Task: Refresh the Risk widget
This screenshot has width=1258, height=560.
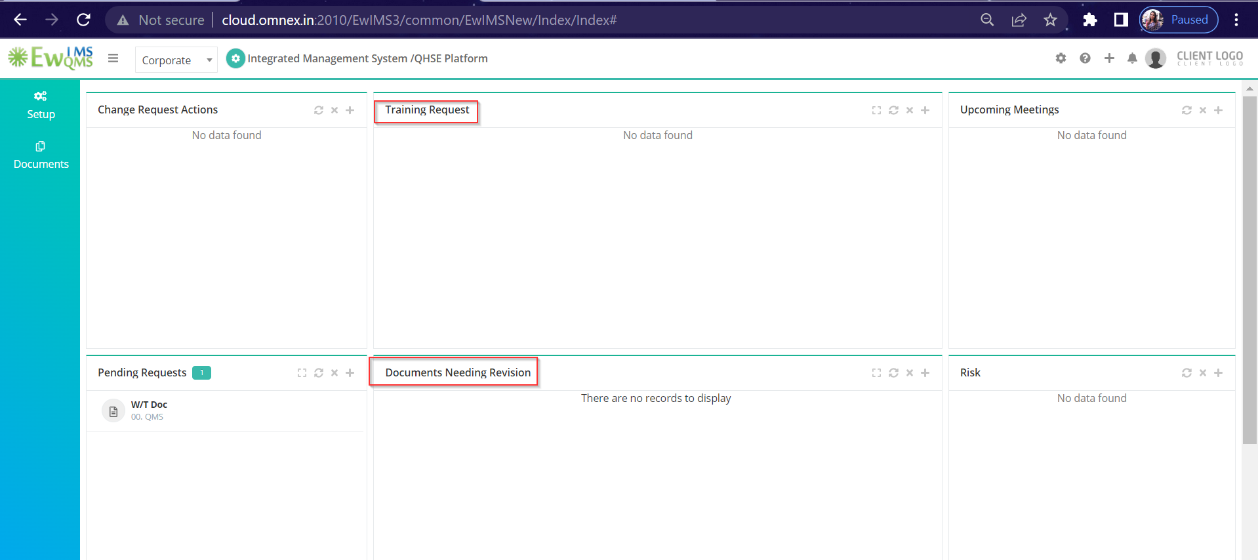Action: [x=1187, y=373]
